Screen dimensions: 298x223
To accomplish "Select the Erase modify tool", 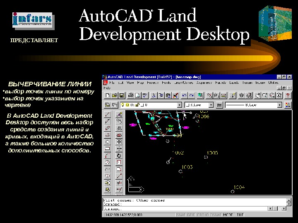I will (x=119, y=114).
